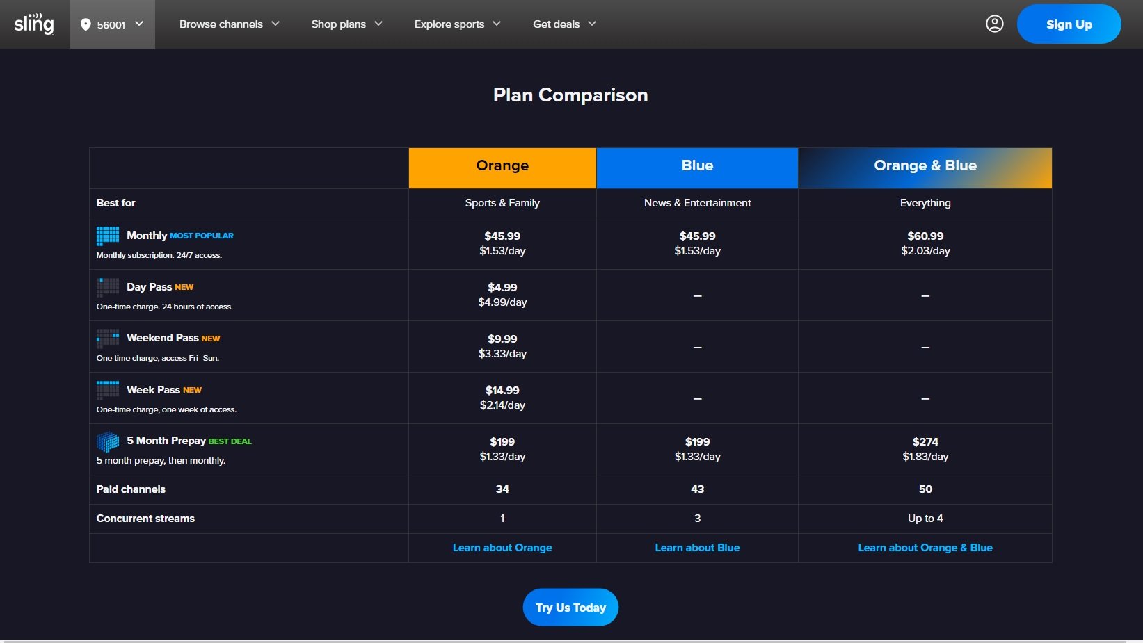Click the 5 Month Prepay BEST DEAL label
The height and width of the screenshot is (643, 1143).
point(189,441)
